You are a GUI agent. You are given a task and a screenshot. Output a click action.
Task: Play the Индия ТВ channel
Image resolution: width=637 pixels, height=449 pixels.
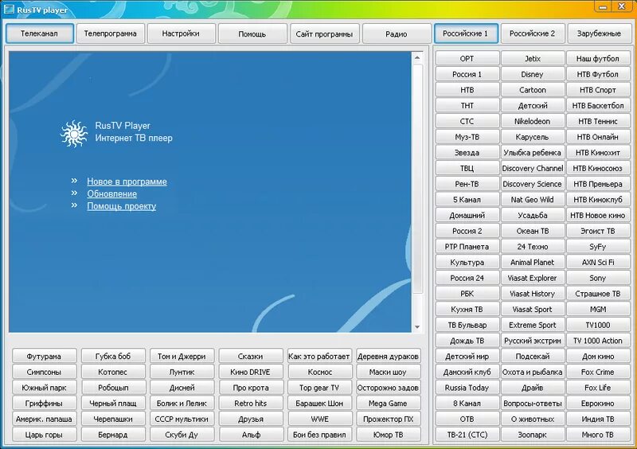pyautogui.click(x=598, y=419)
